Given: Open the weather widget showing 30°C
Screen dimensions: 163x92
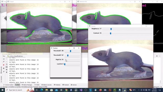Looking at the screenshot, I should [x=132, y=90].
